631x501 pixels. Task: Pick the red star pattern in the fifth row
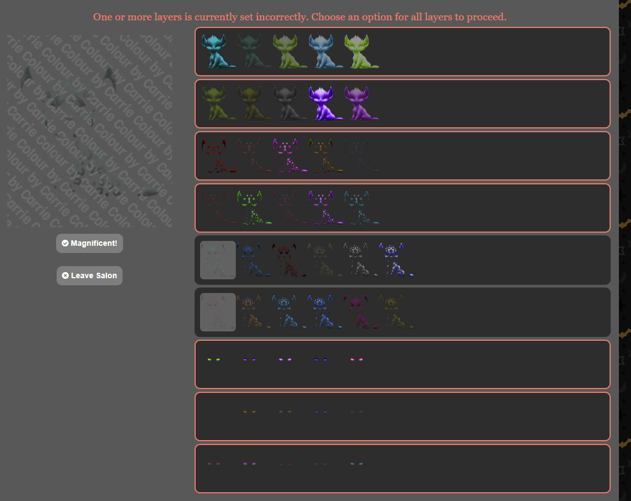[x=289, y=260]
